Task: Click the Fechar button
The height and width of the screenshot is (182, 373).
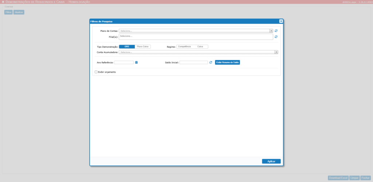Action: pos(366,178)
